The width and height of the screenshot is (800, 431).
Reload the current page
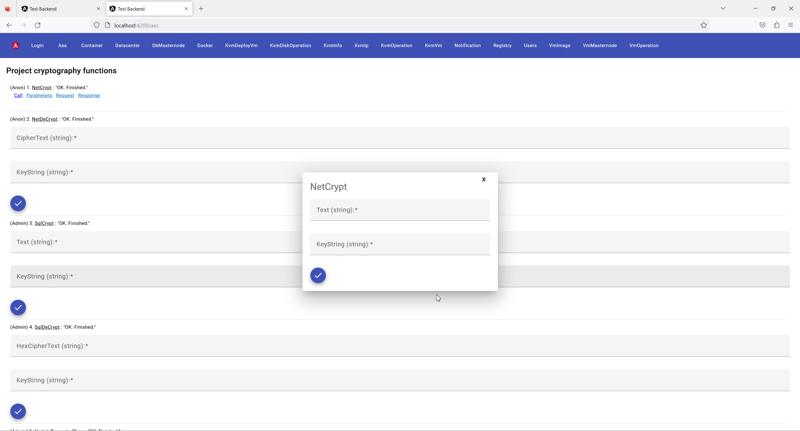37,25
